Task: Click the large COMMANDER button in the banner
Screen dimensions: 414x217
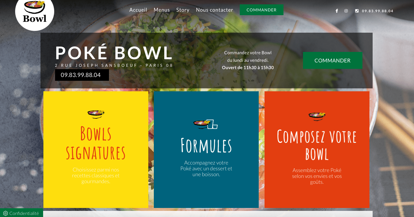Action: point(332,60)
